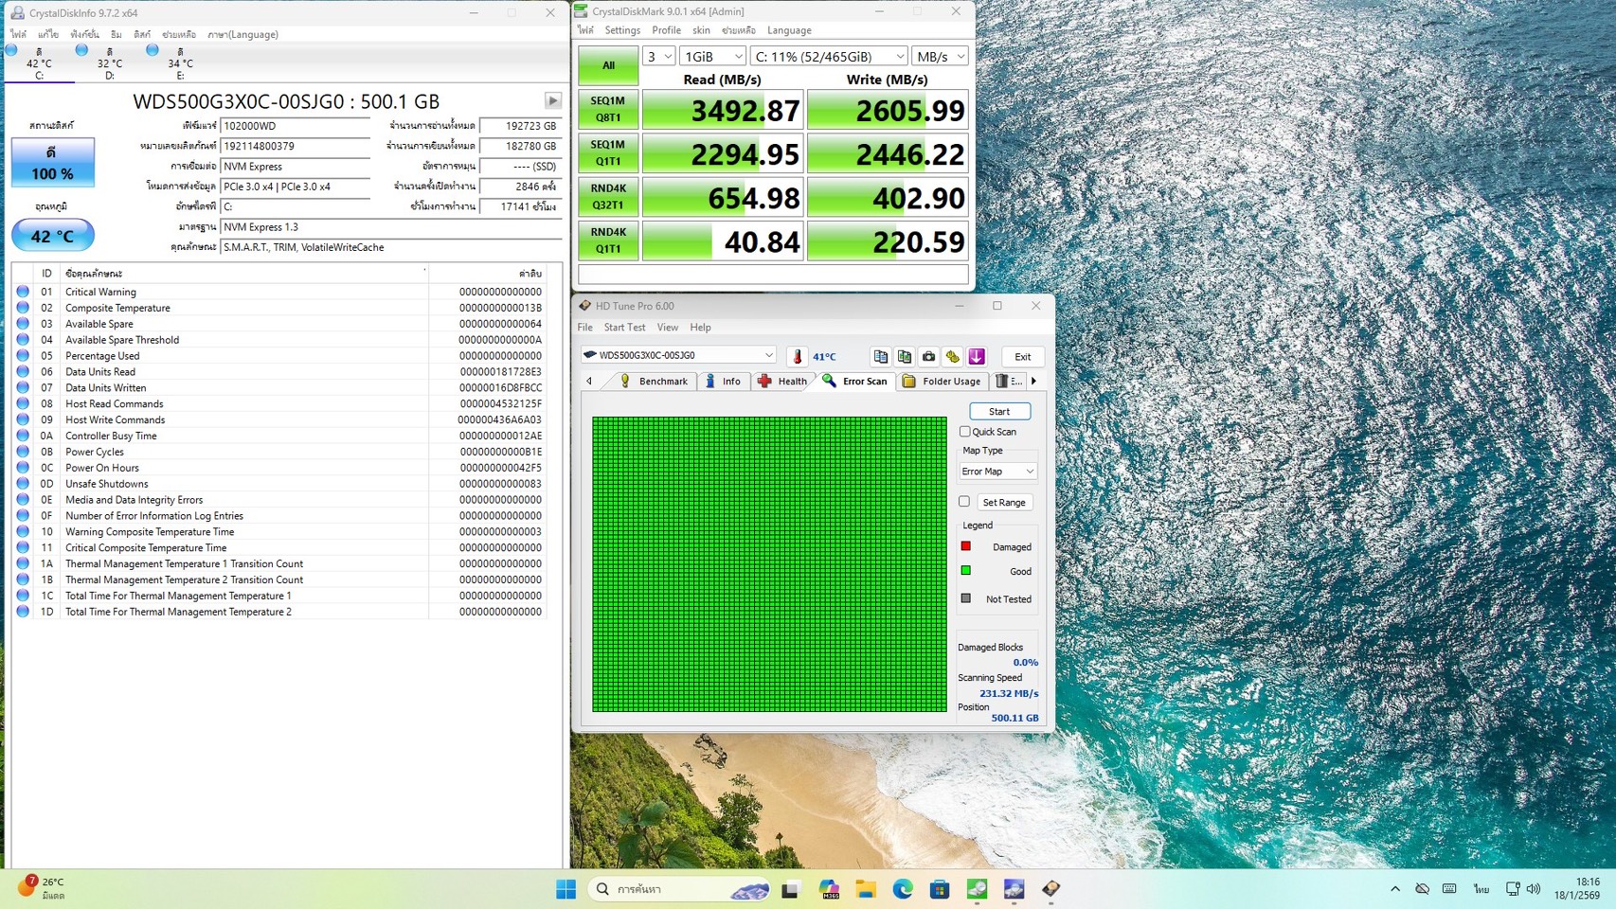Run all tests with the All button
1616x909 pixels.
coord(608,65)
